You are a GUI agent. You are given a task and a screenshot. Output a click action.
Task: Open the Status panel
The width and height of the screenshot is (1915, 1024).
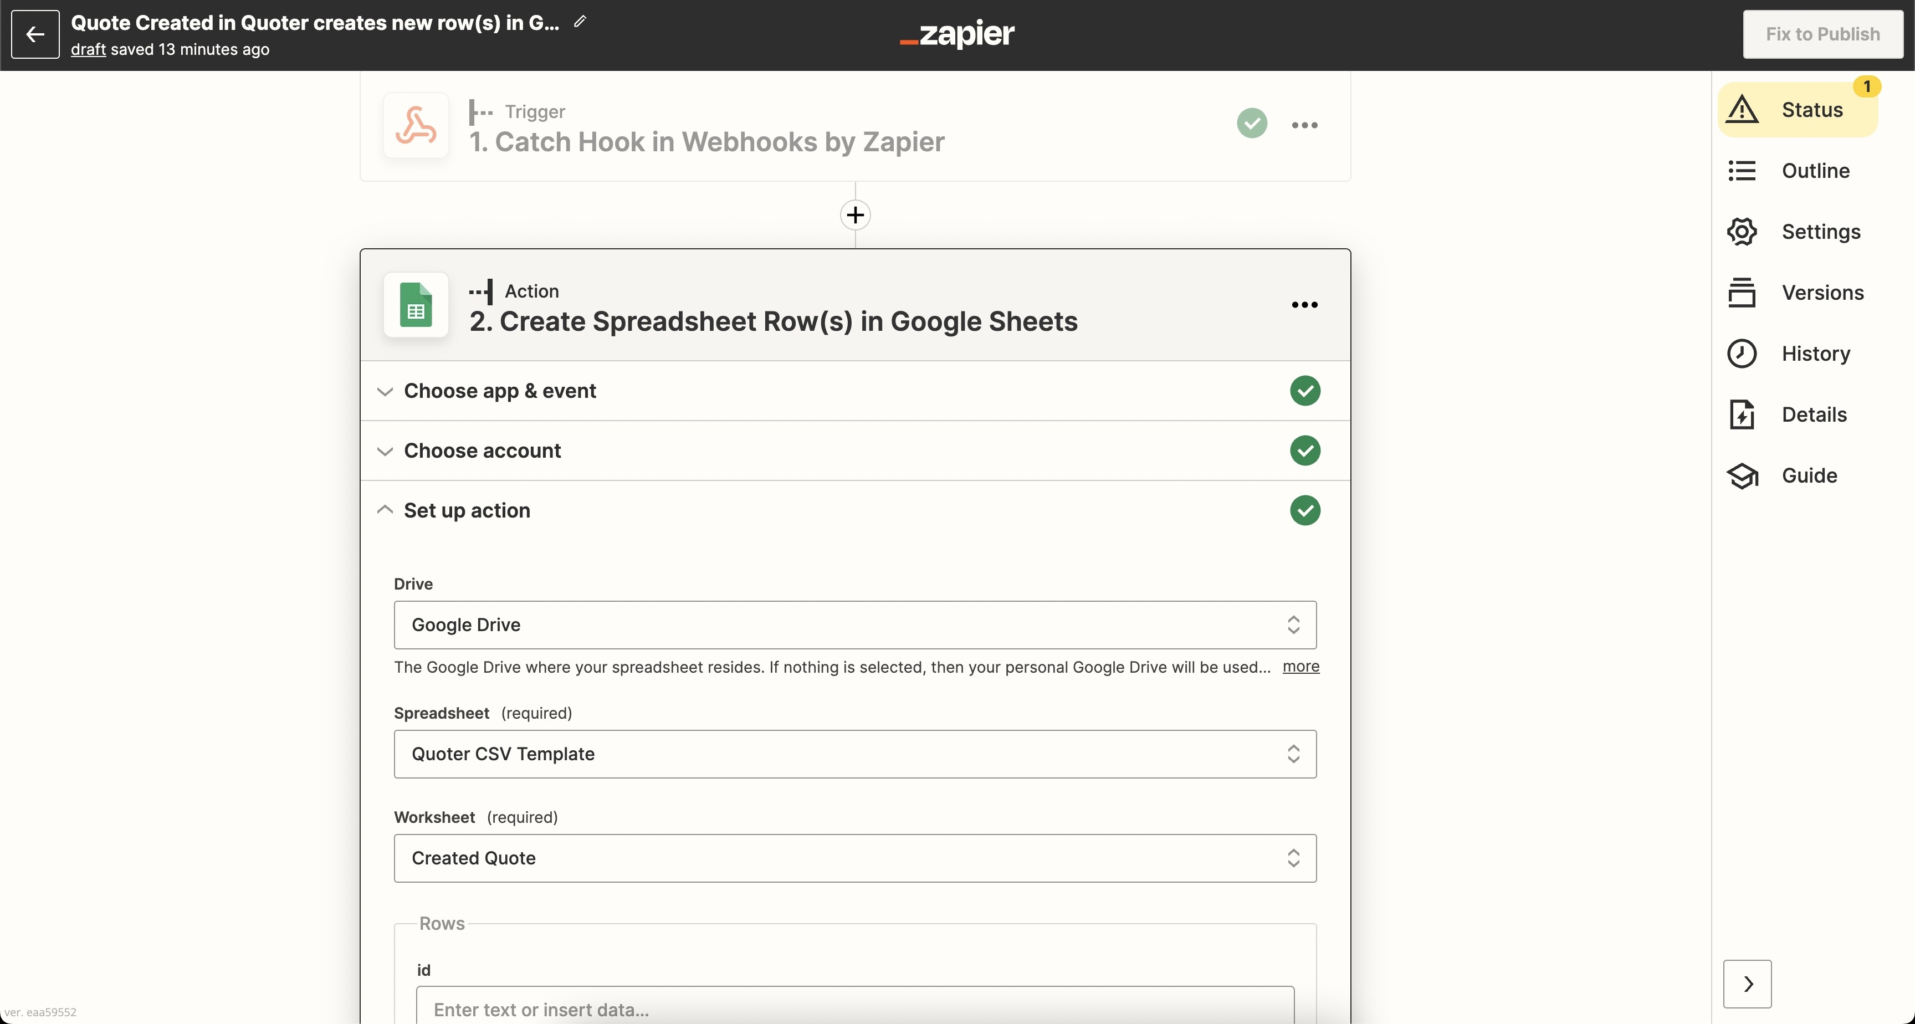coord(1798,110)
